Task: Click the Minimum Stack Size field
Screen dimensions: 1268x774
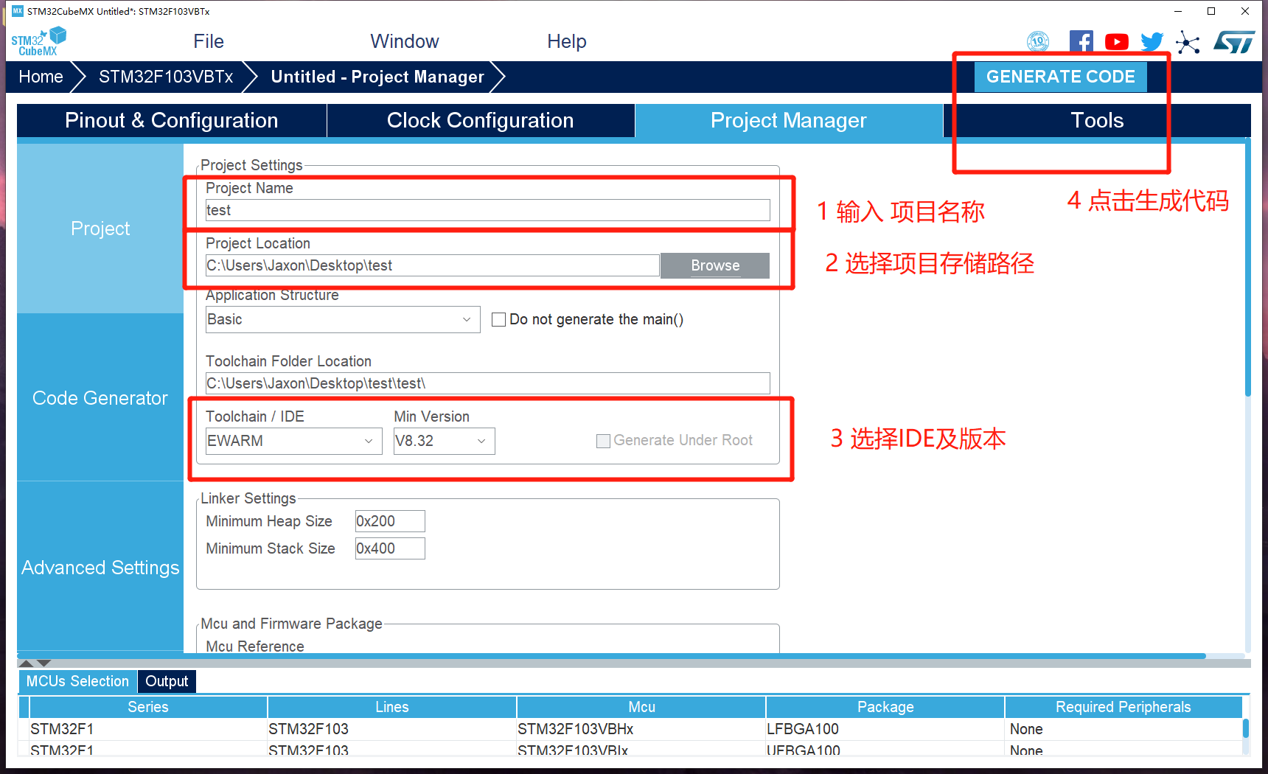Action: click(390, 548)
